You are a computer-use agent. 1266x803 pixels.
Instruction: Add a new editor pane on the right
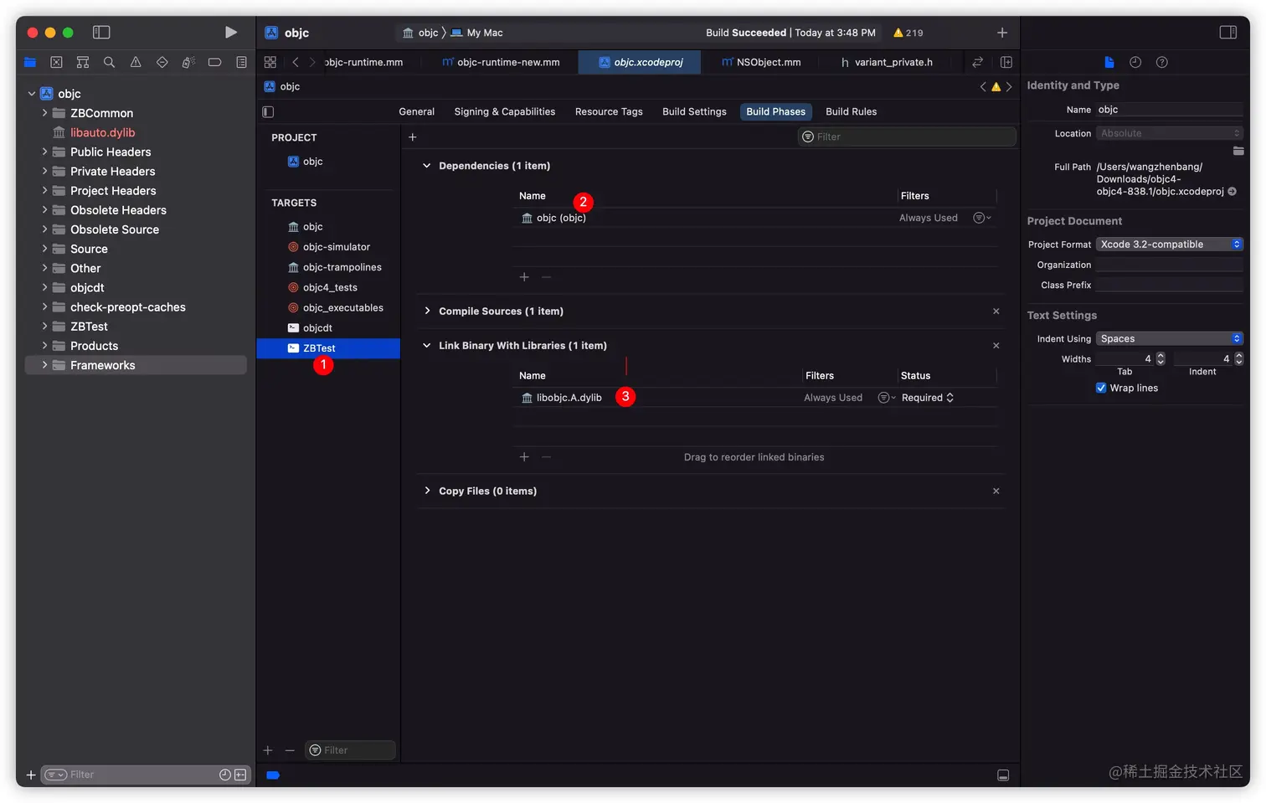click(1006, 62)
